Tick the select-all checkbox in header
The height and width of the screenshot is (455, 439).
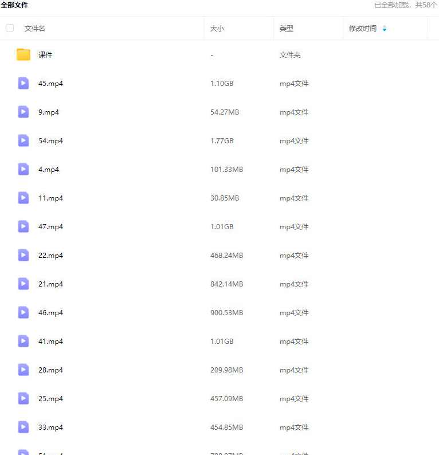[10, 28]
